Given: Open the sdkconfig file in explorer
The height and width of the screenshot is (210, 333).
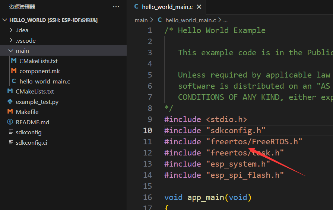Looking at the screenshot, I should (x=28, y=132).
